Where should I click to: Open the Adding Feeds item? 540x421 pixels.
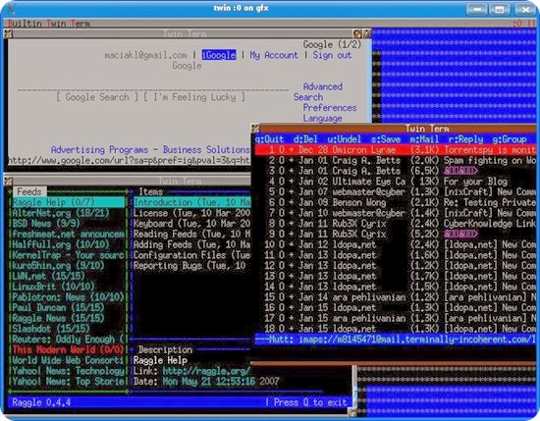click(x=191, y=244)
